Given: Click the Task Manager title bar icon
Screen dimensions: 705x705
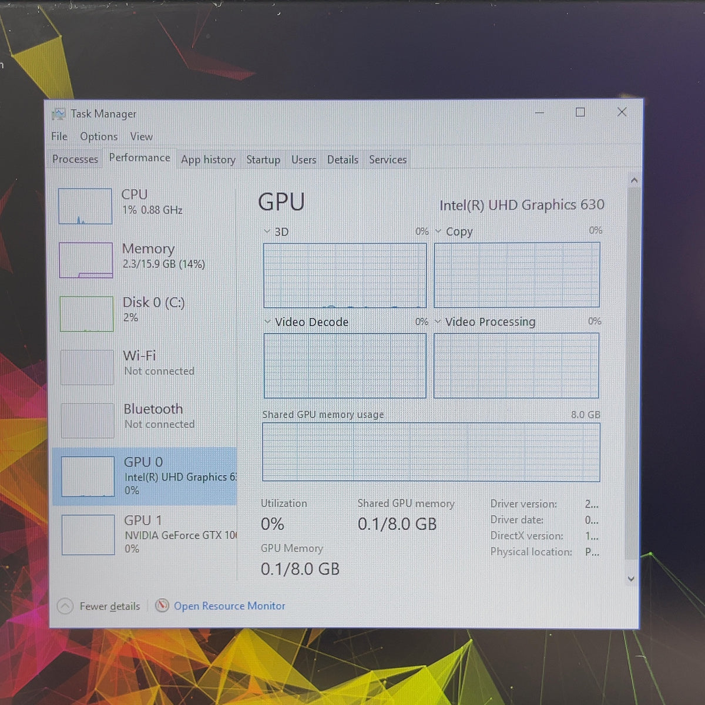Looking at the screenshot, I should pyautogui.click(x=59, y=114).
